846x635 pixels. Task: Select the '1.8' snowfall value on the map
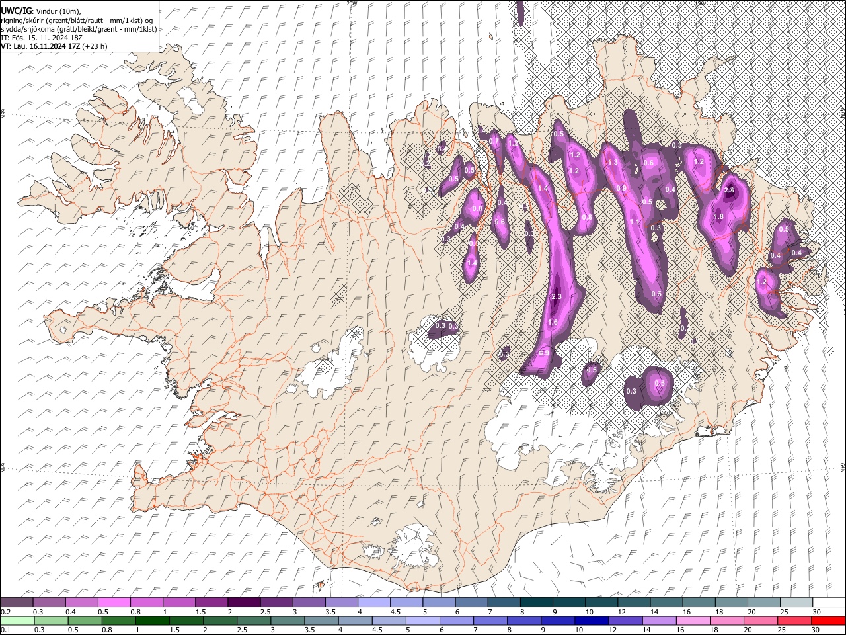(x=719, y=216)
